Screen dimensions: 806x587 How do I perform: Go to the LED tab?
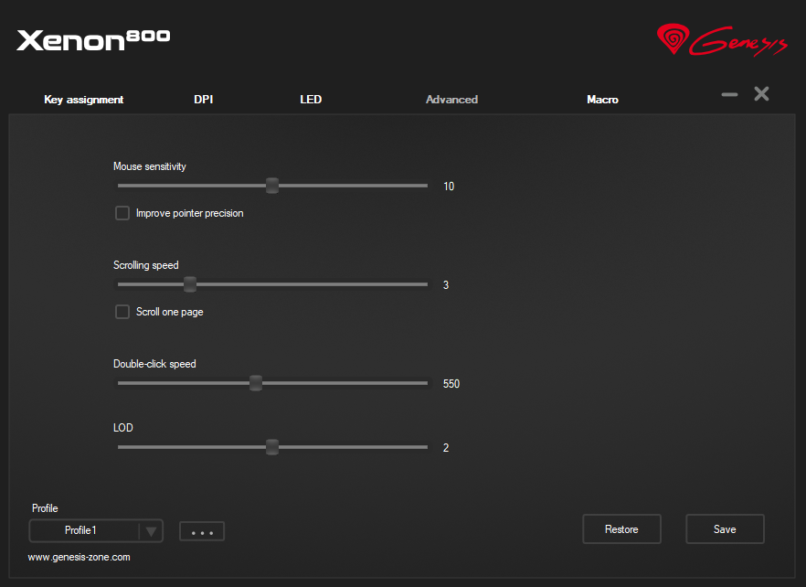pos(311,100)
